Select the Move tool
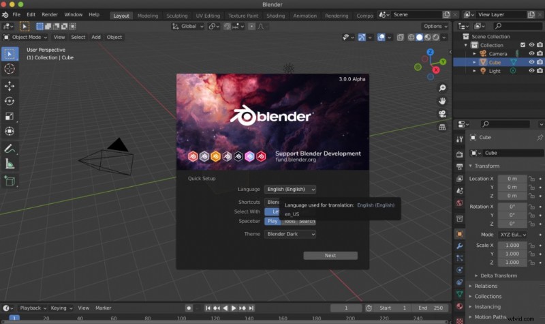The width and height of the screenshot is (545, 324). coord(10,86)
